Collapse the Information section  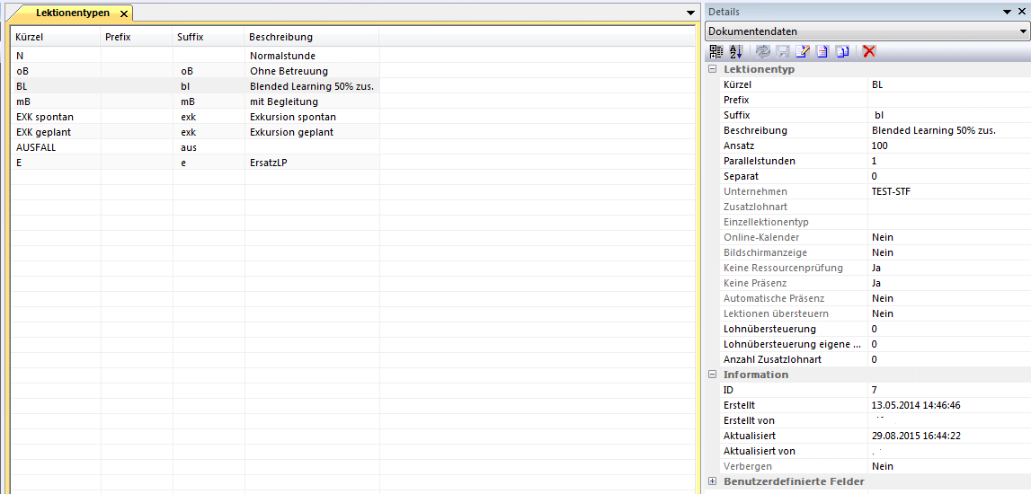click(x=713, y=375)
